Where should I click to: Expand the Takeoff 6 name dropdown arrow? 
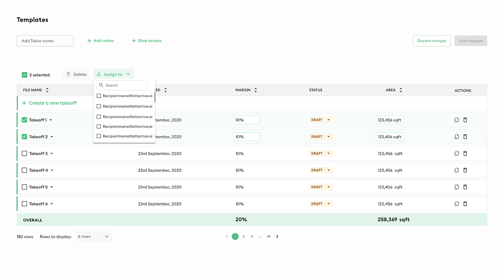52,204
